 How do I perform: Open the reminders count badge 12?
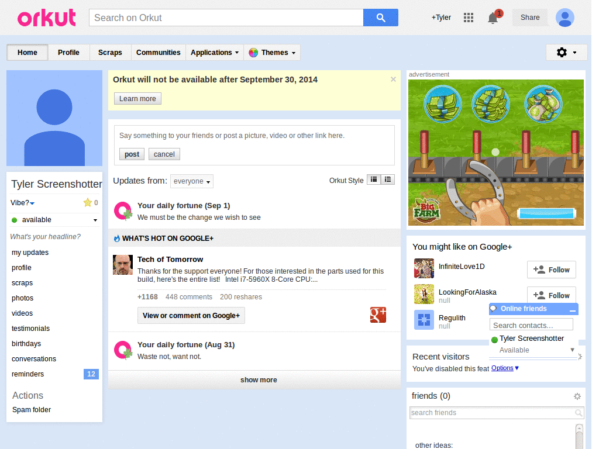91,374
